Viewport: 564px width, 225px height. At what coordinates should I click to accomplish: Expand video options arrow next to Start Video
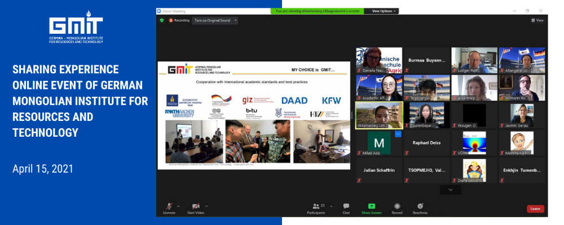[206, 206]
